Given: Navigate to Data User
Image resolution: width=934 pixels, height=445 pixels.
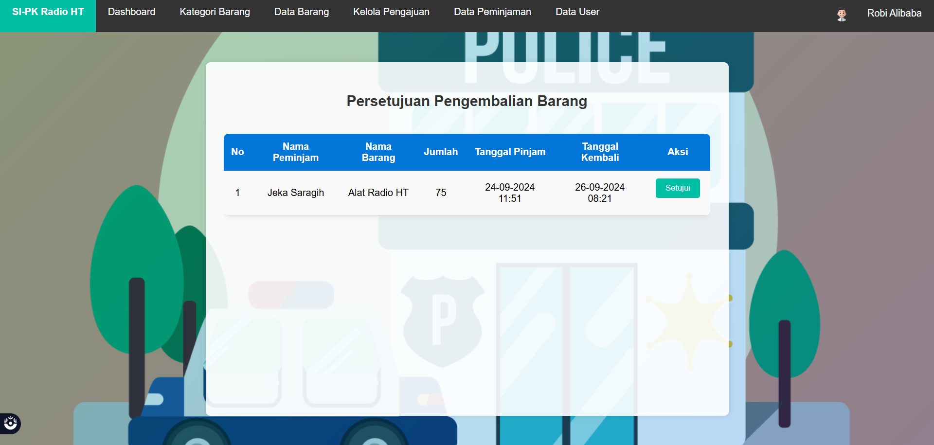Looking at the screenshot, I should tap(577, 12).
